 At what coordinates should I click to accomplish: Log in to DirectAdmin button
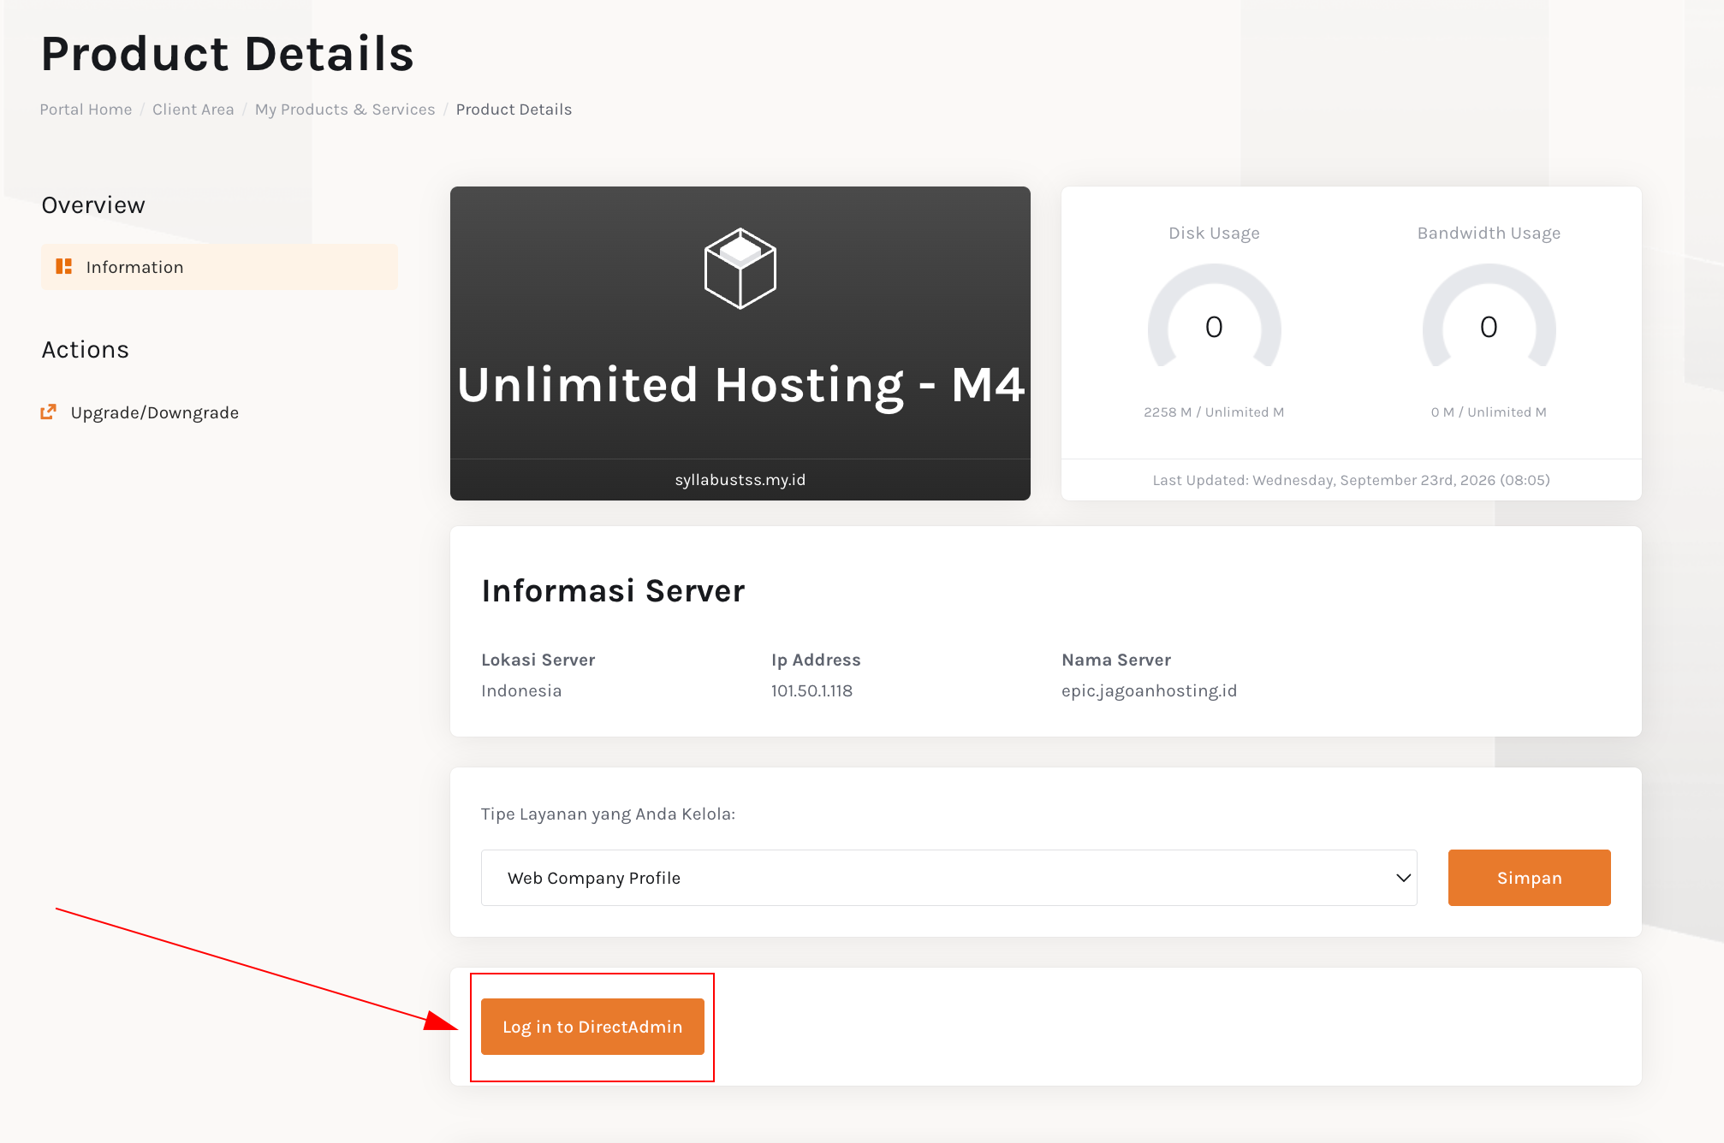[592, 1027]
